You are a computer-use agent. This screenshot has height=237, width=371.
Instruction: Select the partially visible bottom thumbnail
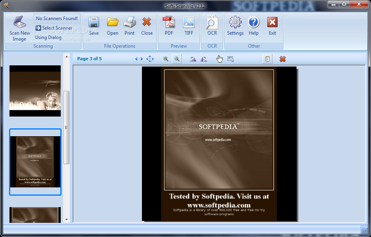coord(35,215)
